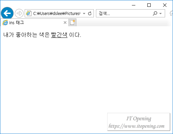Close the Internet Explorer window
This screenshot has height=134, width=173.
165,5
